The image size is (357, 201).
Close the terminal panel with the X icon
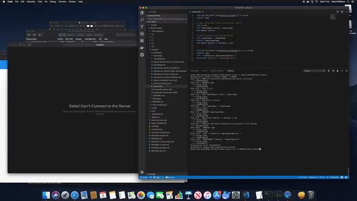pos(346,71)
